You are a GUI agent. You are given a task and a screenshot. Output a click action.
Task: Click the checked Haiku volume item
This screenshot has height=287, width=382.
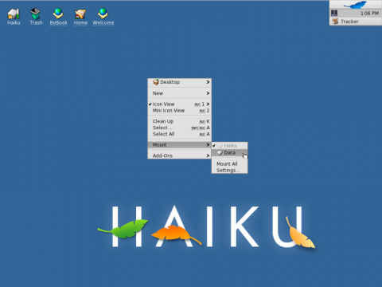(230, 146)
